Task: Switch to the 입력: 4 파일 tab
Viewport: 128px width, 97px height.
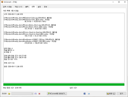Action: click(7, 7)
